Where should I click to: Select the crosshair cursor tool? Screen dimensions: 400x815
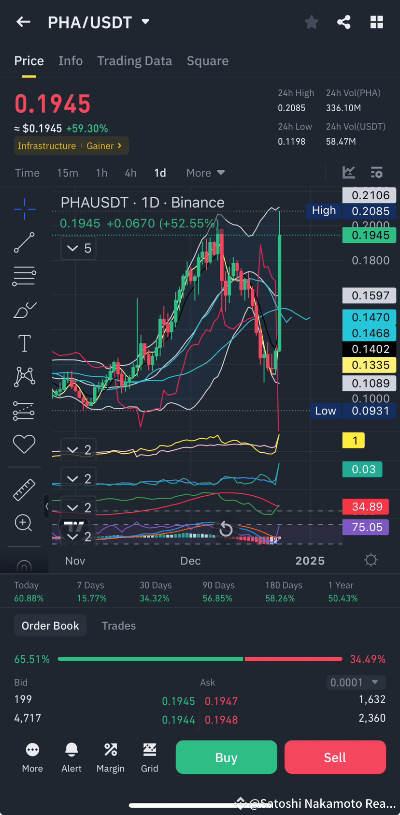click(24, 209)
